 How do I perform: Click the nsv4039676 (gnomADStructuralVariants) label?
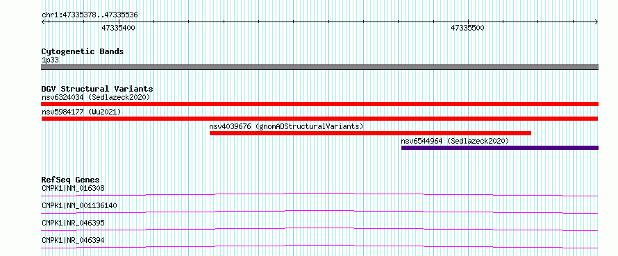(x=286, y=126)
